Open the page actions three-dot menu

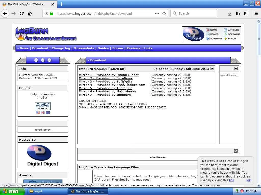[x=157, y=13]
